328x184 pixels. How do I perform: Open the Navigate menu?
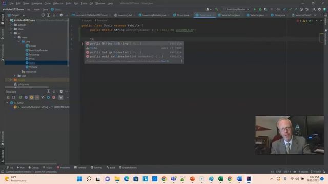36,3
